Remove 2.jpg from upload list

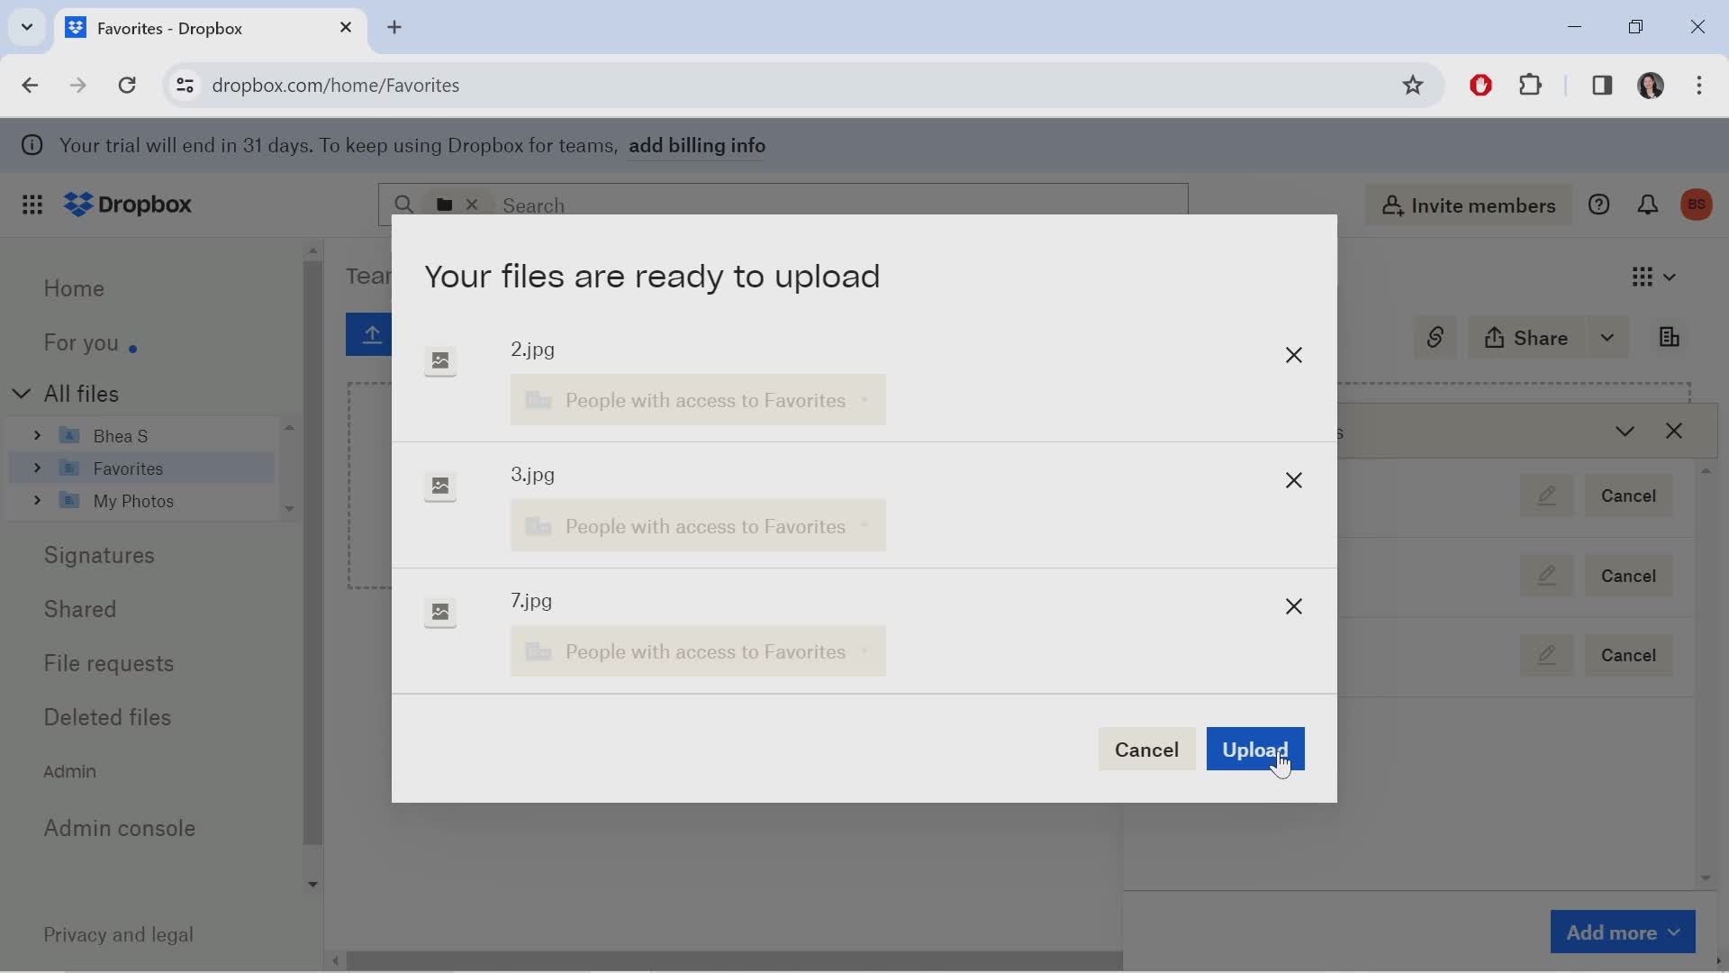coord(1293,354)
